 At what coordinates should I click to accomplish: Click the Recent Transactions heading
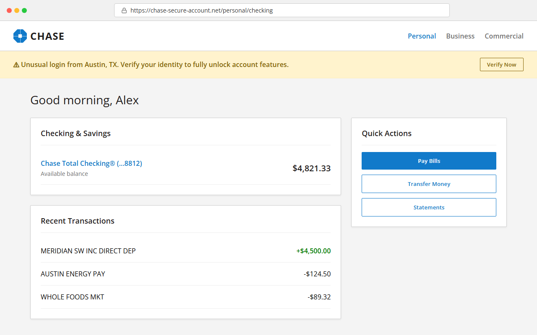coord(78,221)
